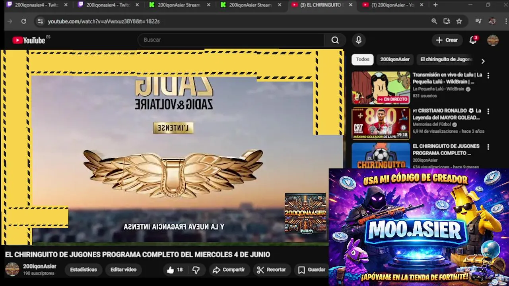Image resolution: width=509 pixels, height=286 pixels.
Task: Open the channel avatar below video
Action: tap(12, 269)
